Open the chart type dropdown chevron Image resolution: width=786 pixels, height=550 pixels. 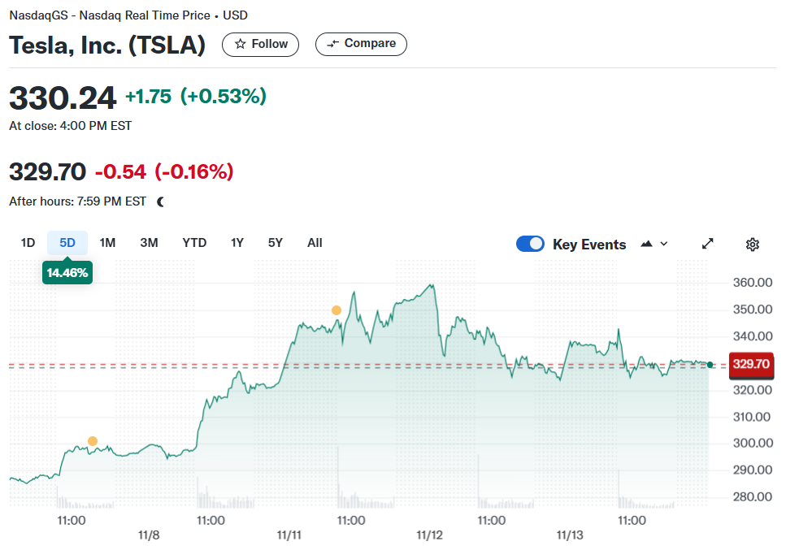click(x=664, y=244)
